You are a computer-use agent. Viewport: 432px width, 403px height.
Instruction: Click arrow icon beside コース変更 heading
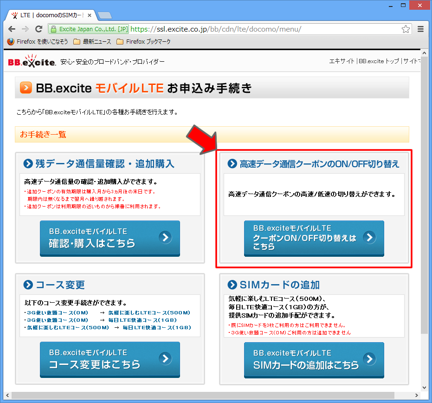tap(28, 285)
